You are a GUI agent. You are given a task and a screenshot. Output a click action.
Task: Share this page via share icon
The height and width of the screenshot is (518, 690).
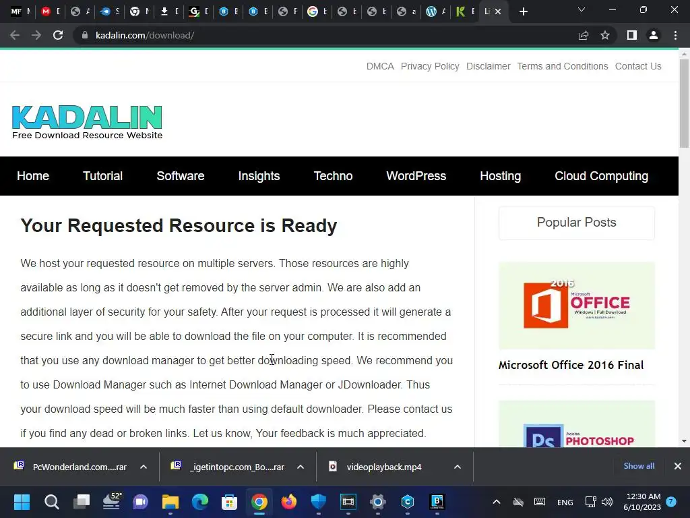pyautogui.click(x=584, y=35)
